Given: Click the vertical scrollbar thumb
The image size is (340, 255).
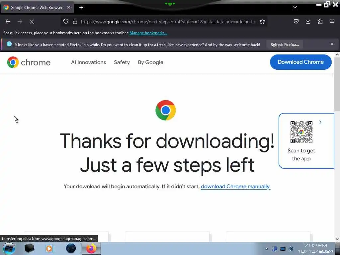Looking at the screenshot, I should (x=337, y=85).
